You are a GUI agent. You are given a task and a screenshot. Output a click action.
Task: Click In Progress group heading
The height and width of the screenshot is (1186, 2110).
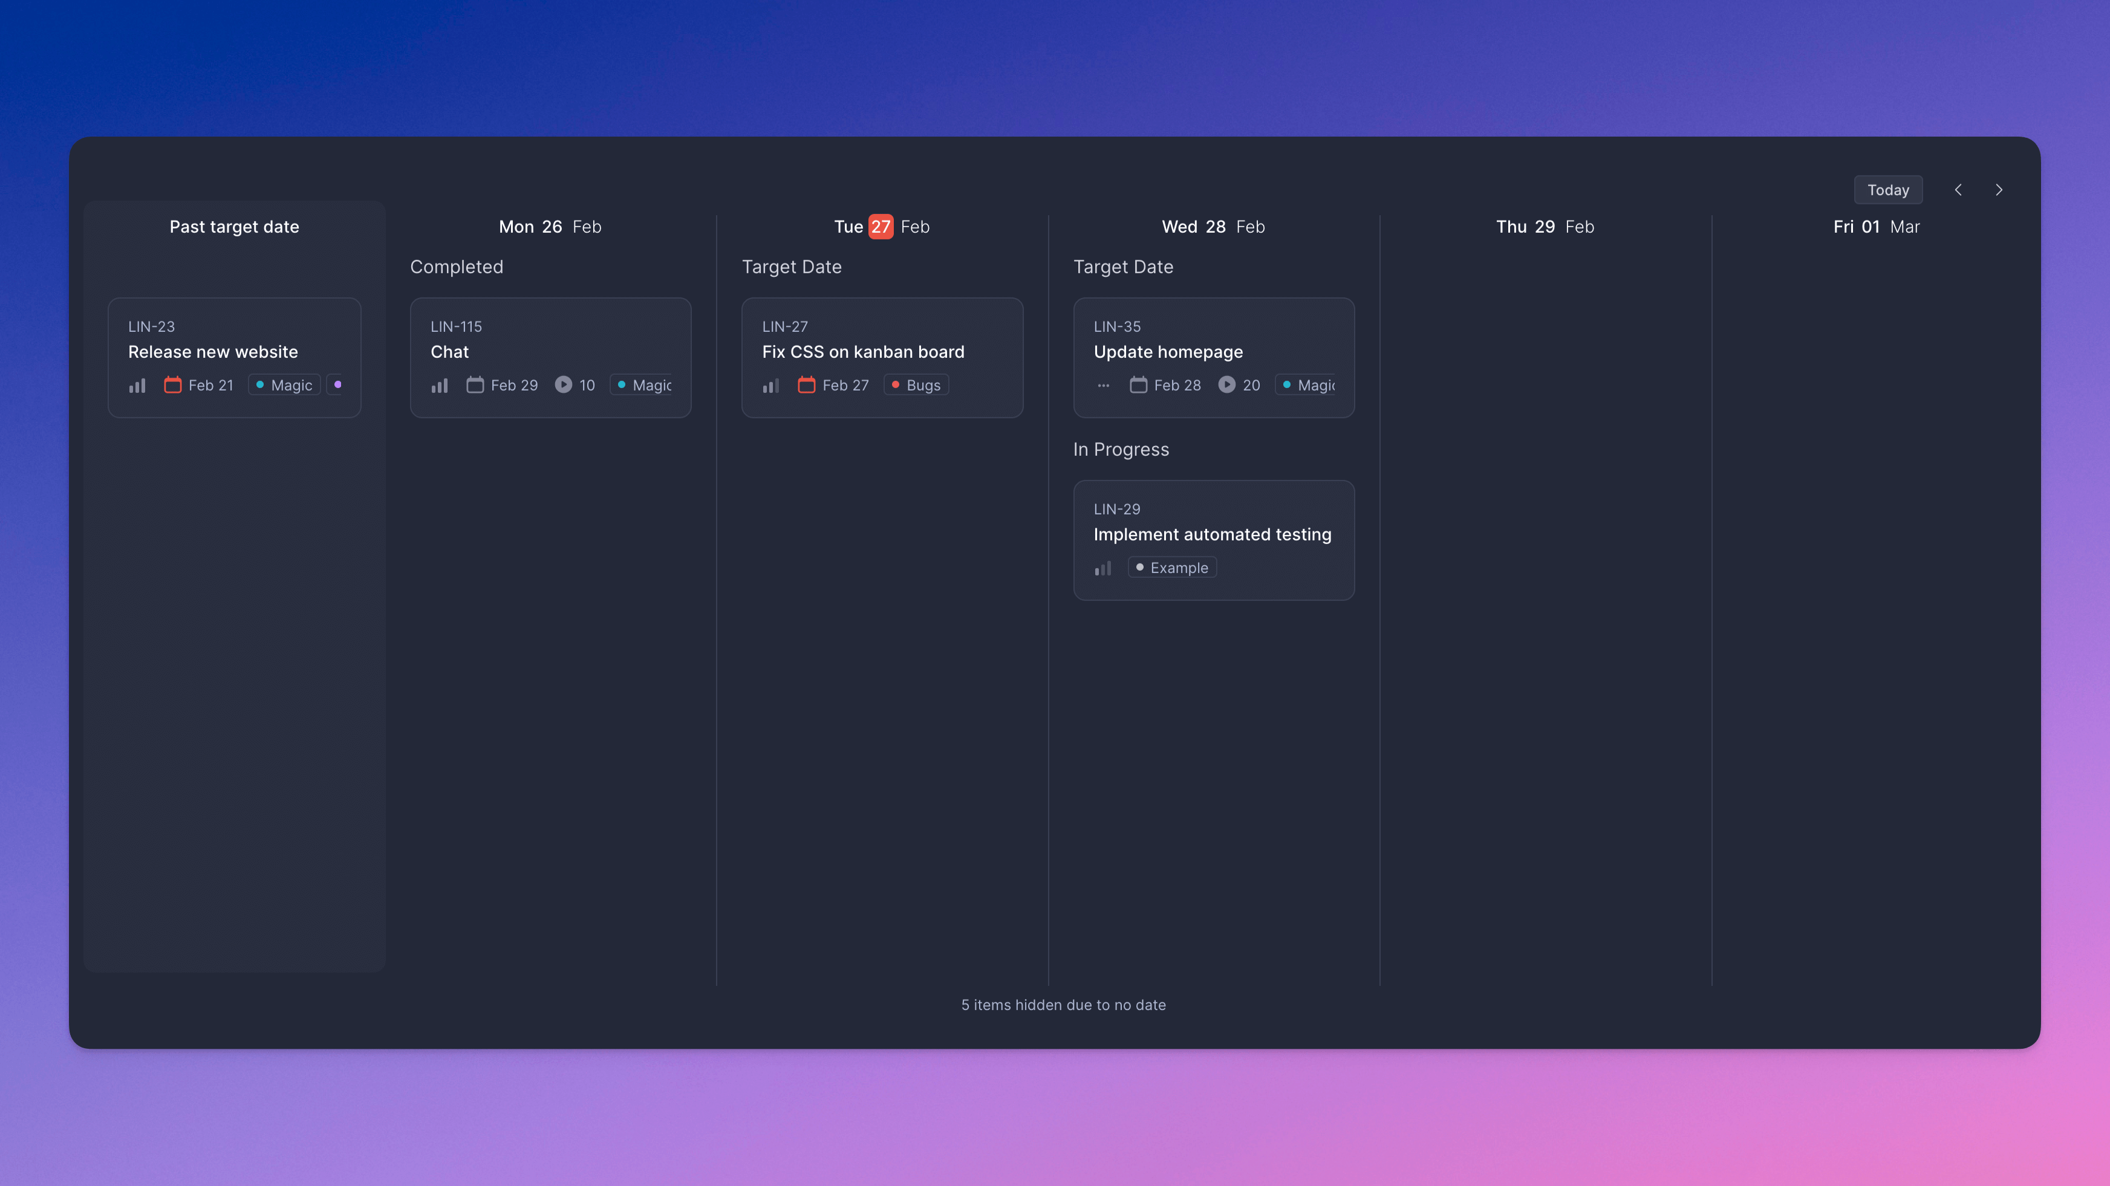pyautogui.click(x=1121, y=449)
